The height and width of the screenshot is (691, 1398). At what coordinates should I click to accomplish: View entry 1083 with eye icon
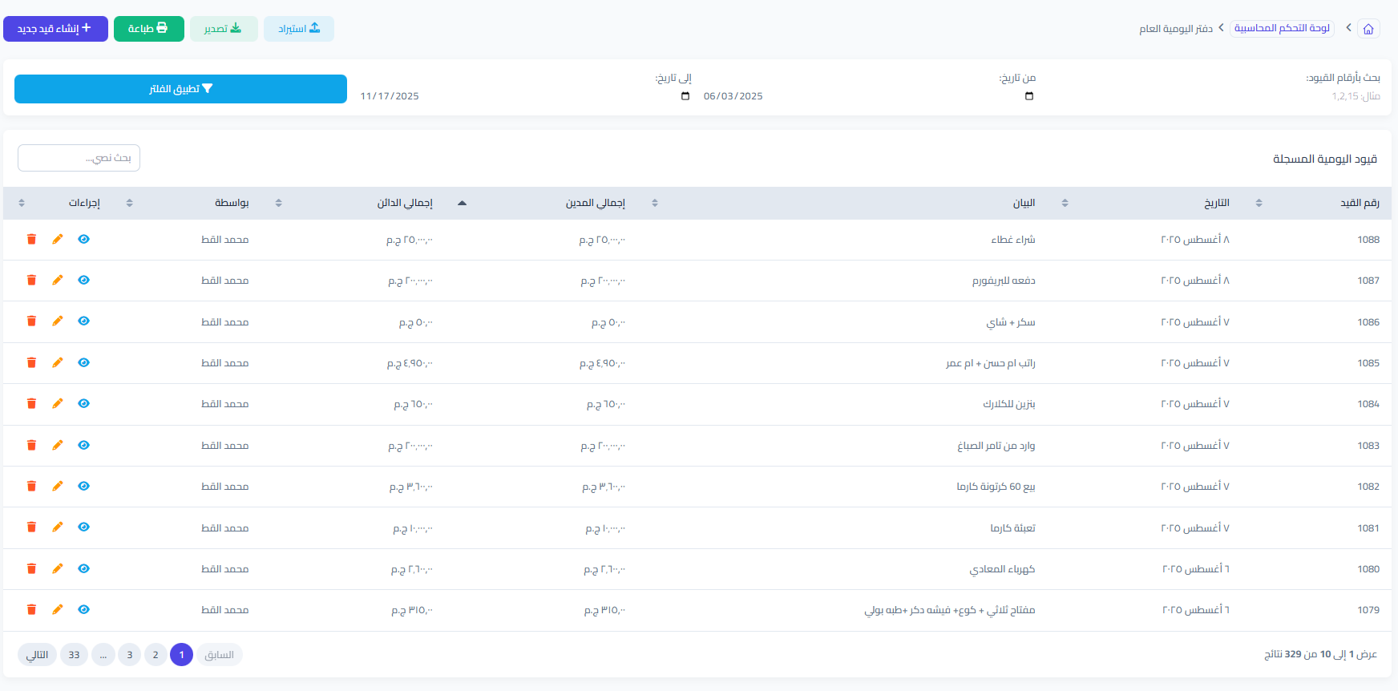(x=84, y=445)
